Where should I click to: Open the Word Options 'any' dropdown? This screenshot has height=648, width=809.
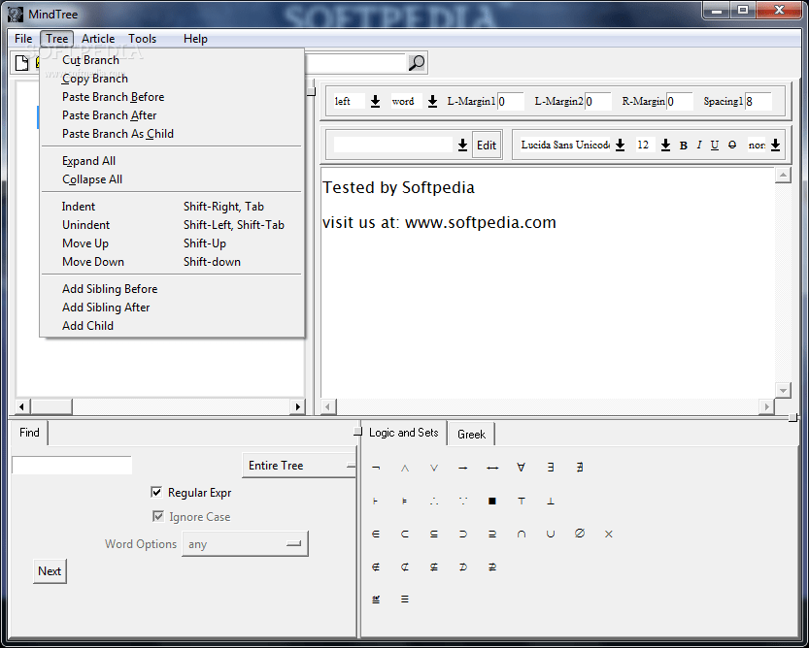click(x=245, y=544)
